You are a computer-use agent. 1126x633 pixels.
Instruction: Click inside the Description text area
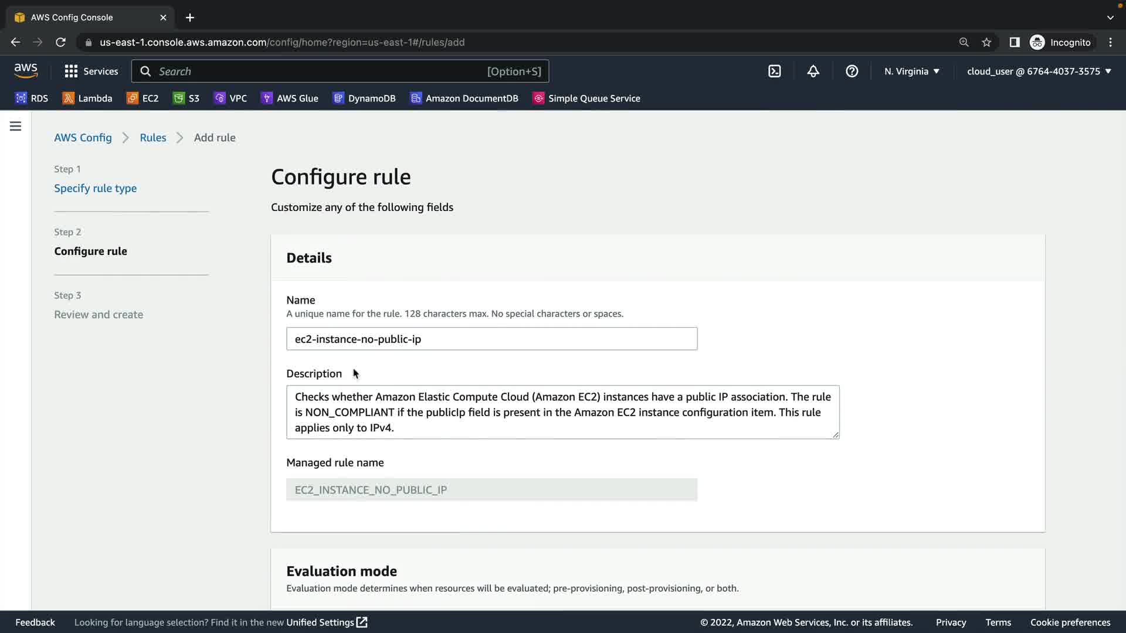click(562, 412)
